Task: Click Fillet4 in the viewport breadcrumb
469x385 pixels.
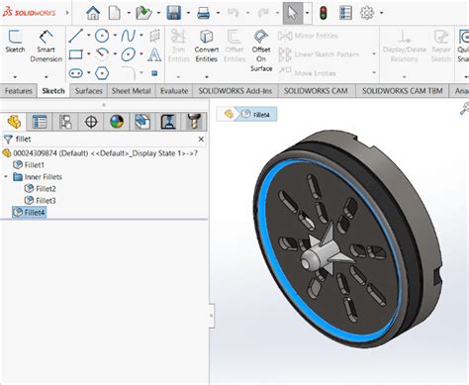Action: 256,115
